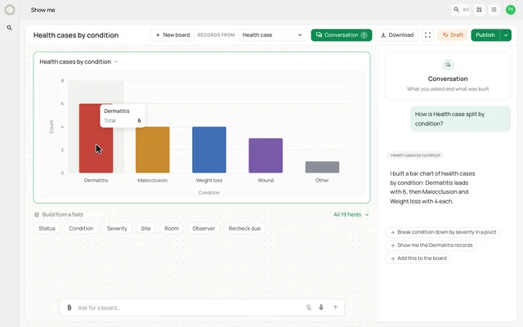Click the Draft status badge
This screenshot has height=327, width=523.
pyautogui.click(x=453, y=35)
